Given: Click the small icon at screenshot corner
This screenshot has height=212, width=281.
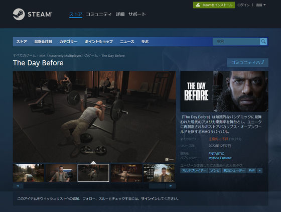Looking at the screenshot, I should (x=167, y=159).
